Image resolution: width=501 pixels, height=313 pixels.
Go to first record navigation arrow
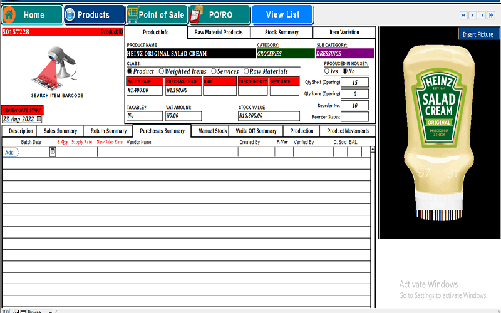coord(464,15)
